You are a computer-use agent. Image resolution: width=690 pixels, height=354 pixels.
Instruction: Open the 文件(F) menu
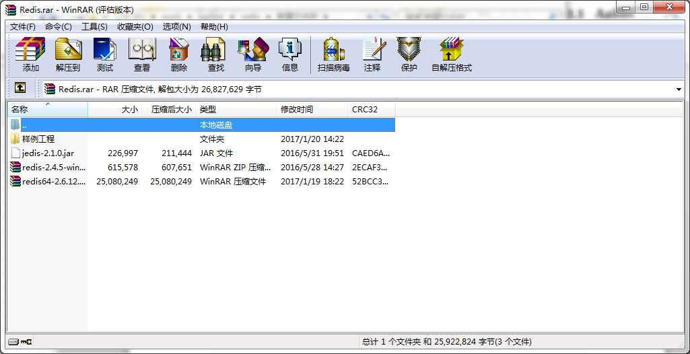[23, 27]
